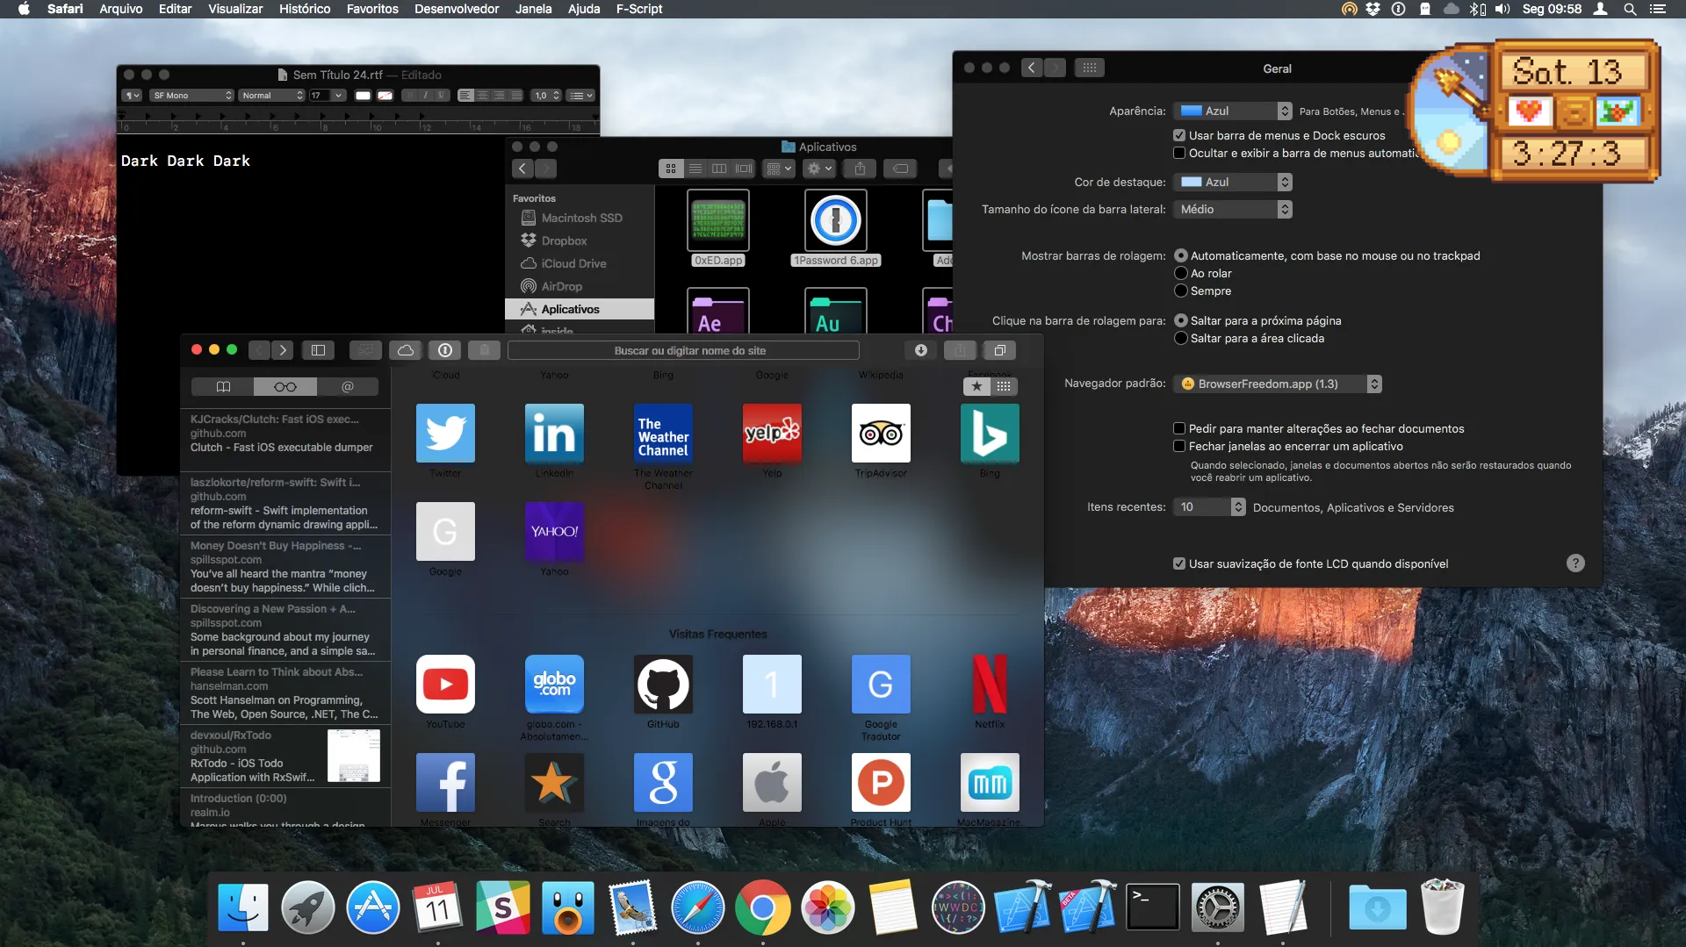Open Finder action gear dropdown
Viewport: 1686px width, 947px height.
pyautogui.click(x=820, y=169)
